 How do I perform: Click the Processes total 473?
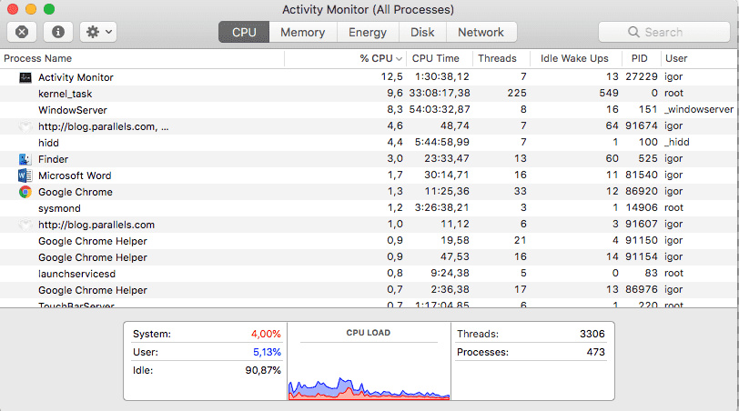pos(596,352)
